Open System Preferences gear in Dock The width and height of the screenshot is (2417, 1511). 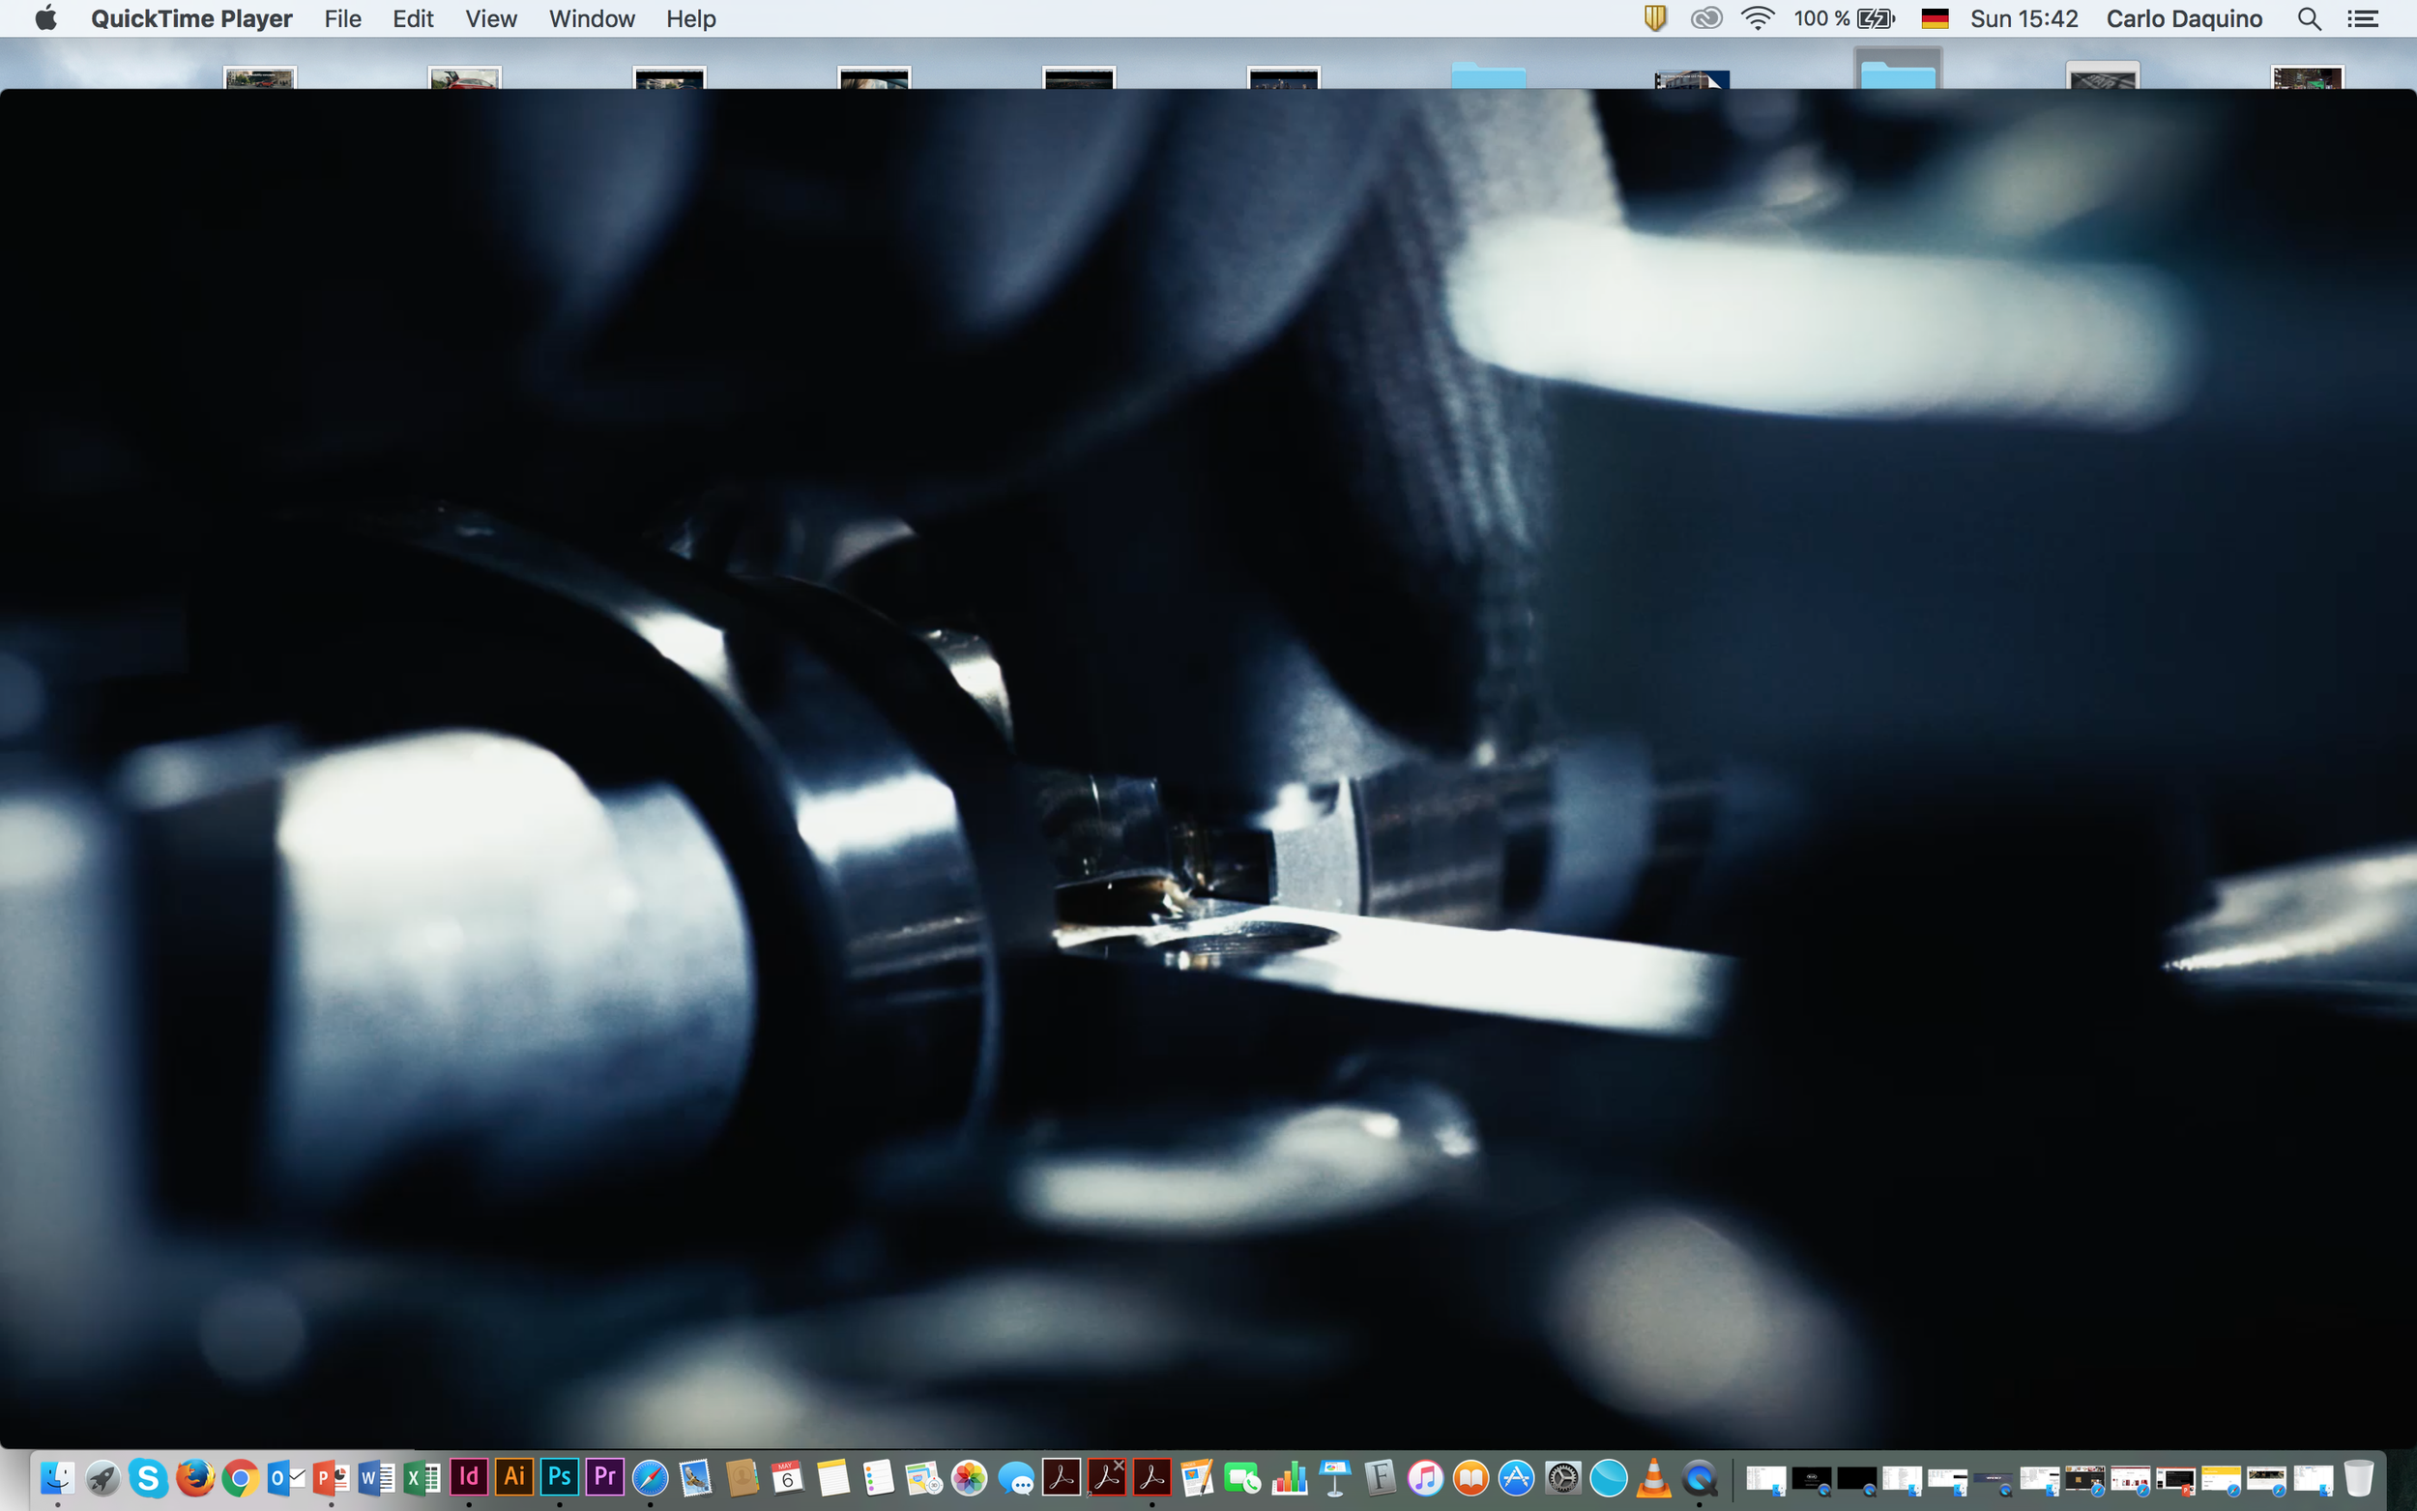tap(1562, 1477)
